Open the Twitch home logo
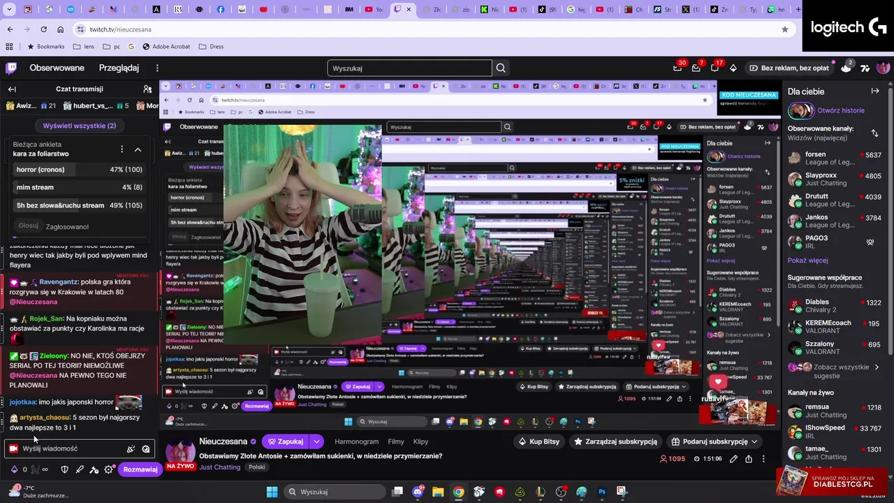 tap(11, 68)
